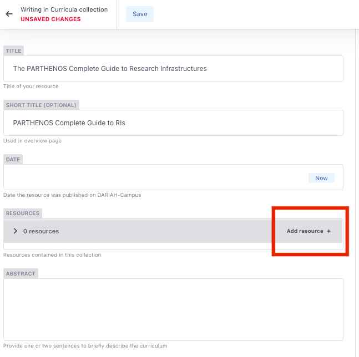The image size is (359, 357).
Task: Click the "Writing in Curricula collection" heading
Action: pos(64,10)
